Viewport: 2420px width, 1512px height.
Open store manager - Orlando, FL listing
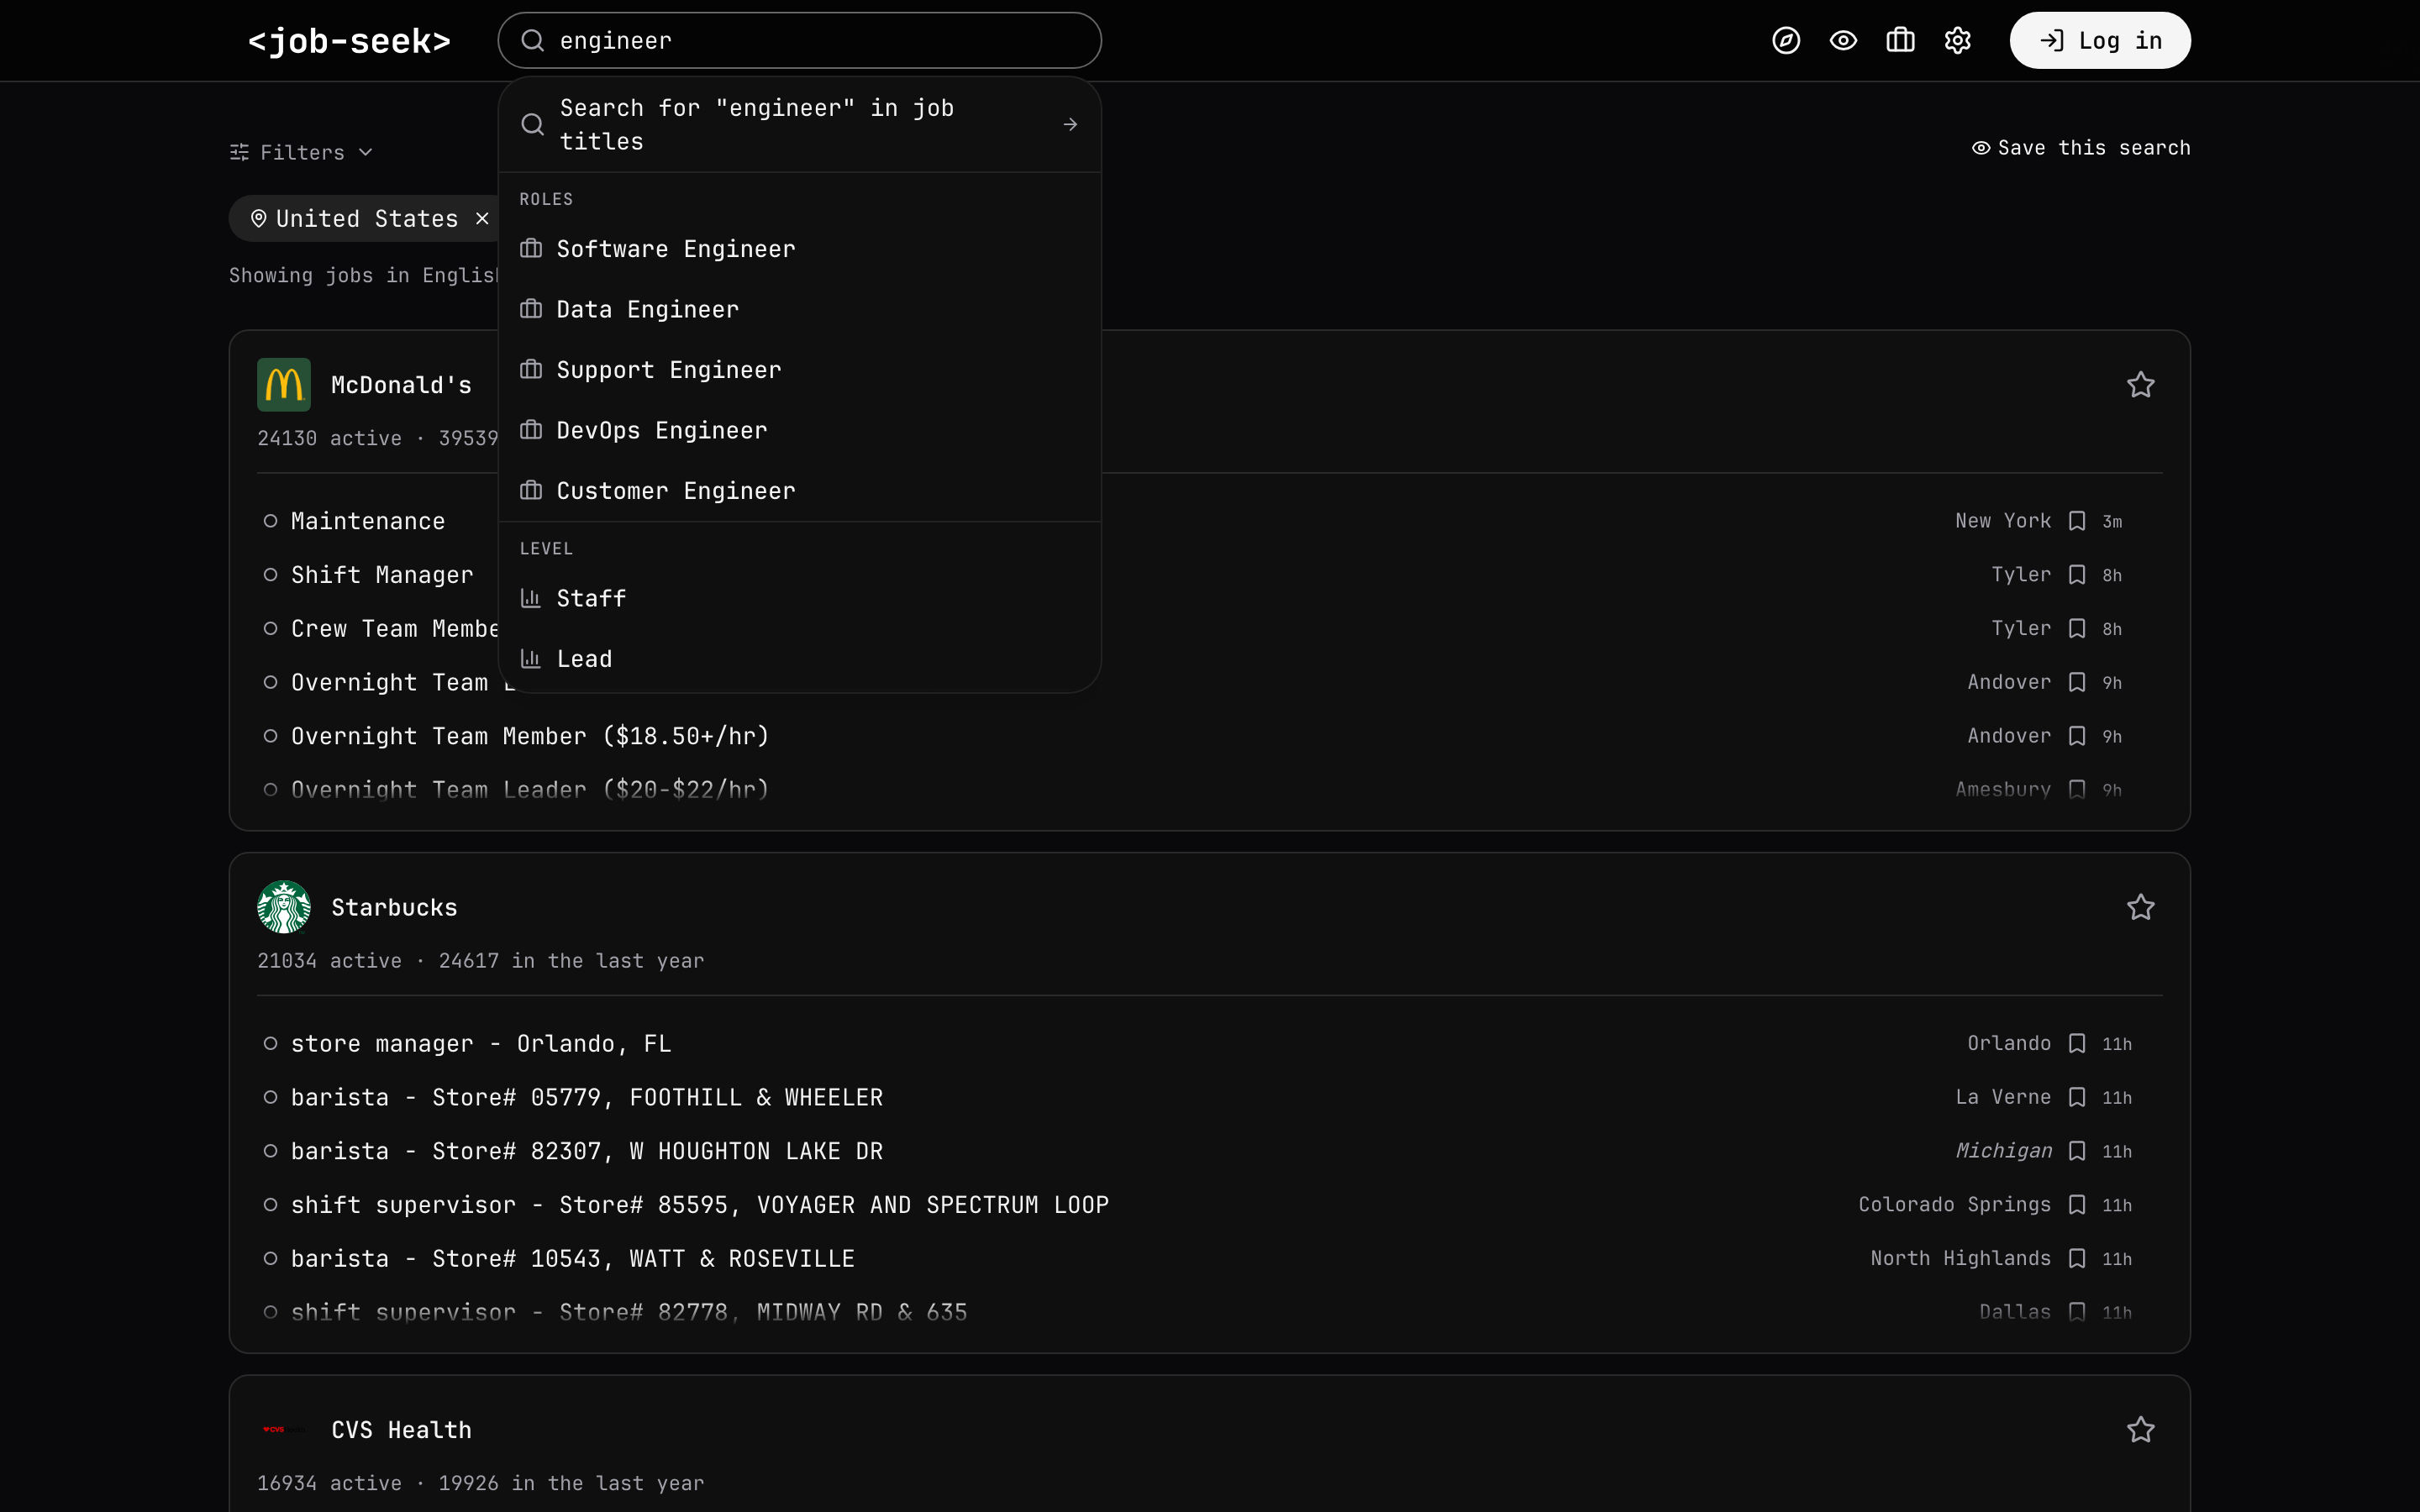click(x=481, y=1044)
